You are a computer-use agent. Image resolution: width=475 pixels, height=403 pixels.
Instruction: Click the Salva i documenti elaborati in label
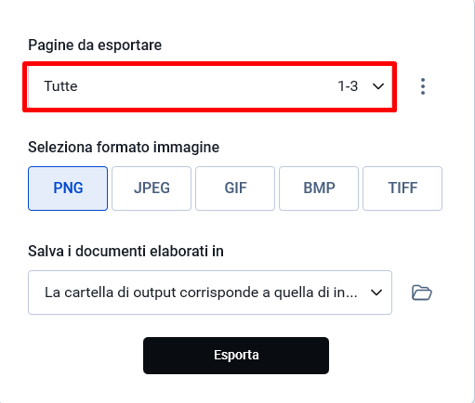(125, 251)
